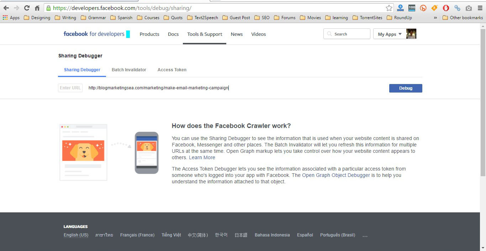Click the profile picture avatar

pyautogui.click(x=411, y=34)
